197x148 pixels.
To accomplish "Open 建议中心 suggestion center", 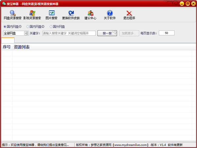I will (90, 15).
